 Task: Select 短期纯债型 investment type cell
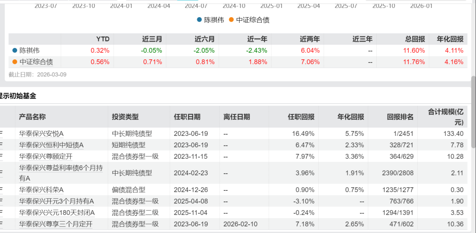[128, 145]
